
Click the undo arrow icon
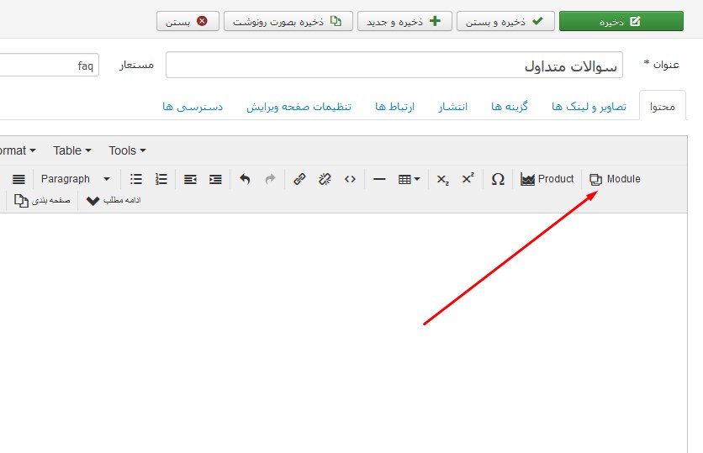click(245, 179)
